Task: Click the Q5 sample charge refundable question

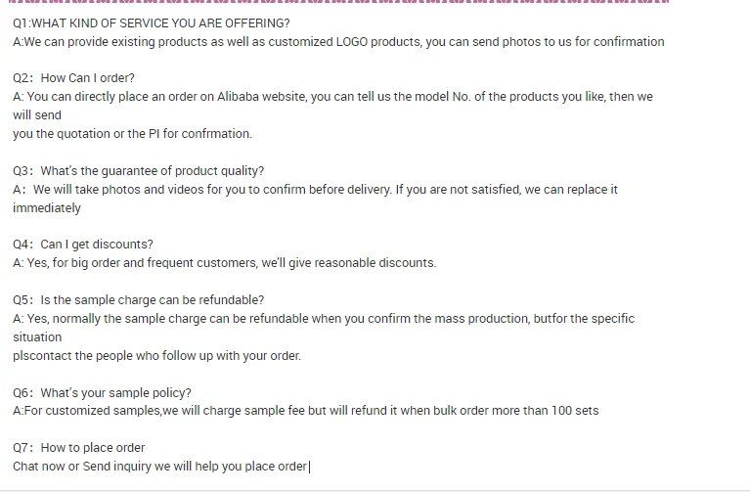Action: point(138,300)
